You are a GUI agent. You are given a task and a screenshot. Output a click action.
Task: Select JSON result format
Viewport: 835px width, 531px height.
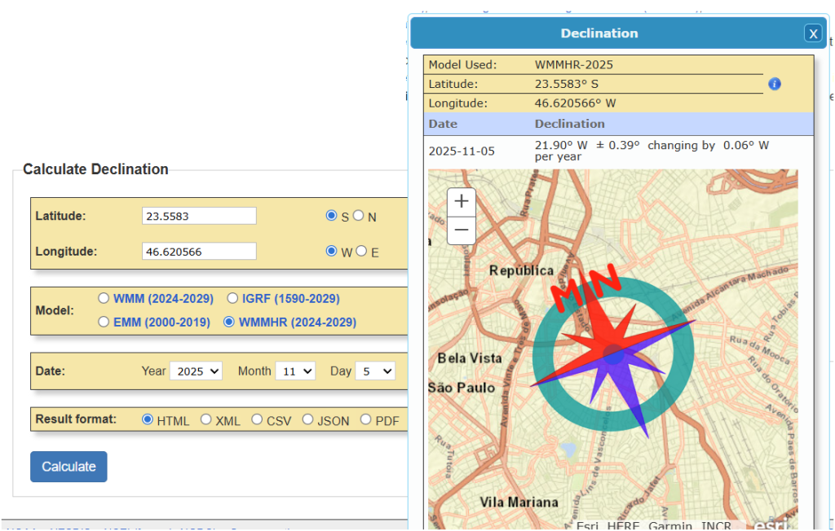[307, 419]
